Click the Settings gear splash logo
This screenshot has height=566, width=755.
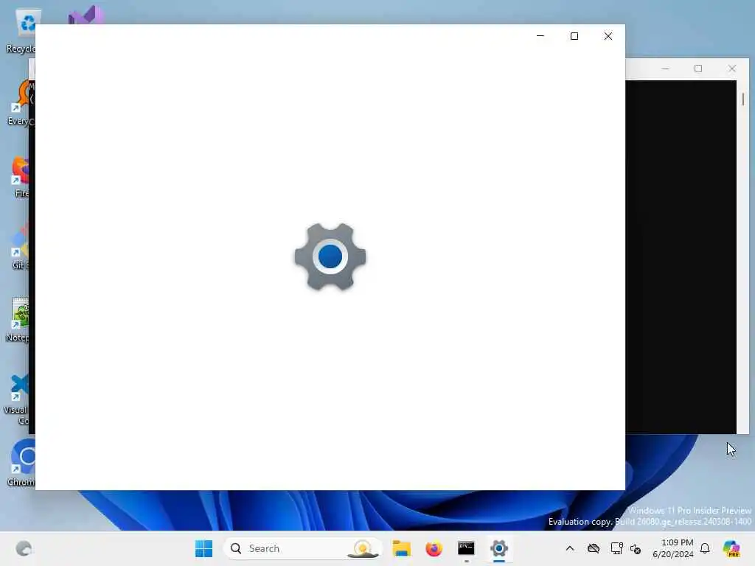click(x=330, y=256)
